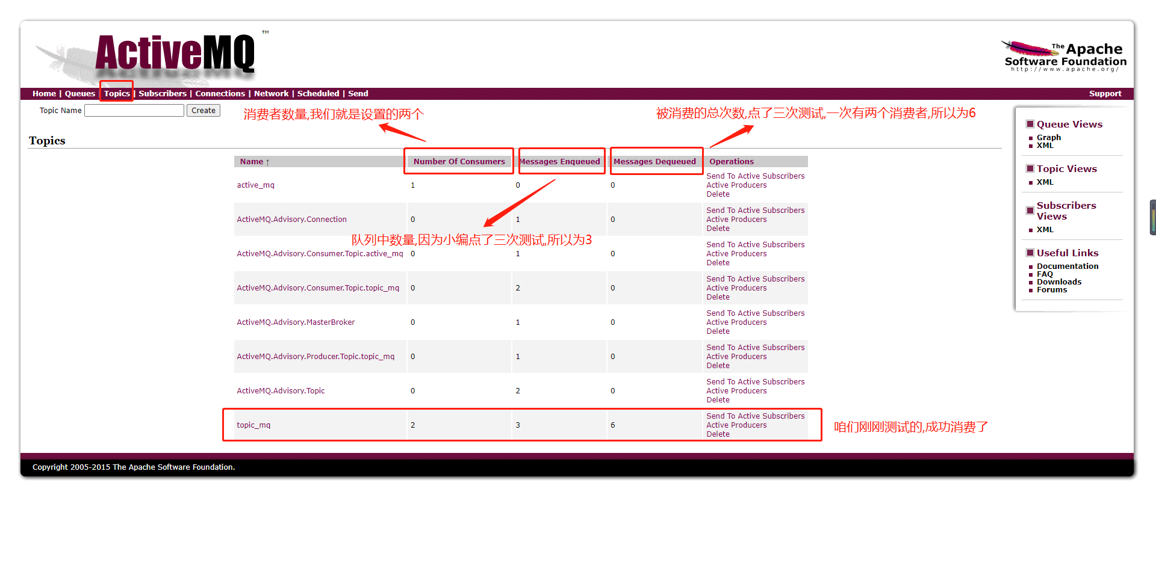
Task: Delete ActiveMQ.Advisory.Consumer.Topic.active_mq topic
Action: [x=718, y=263]
